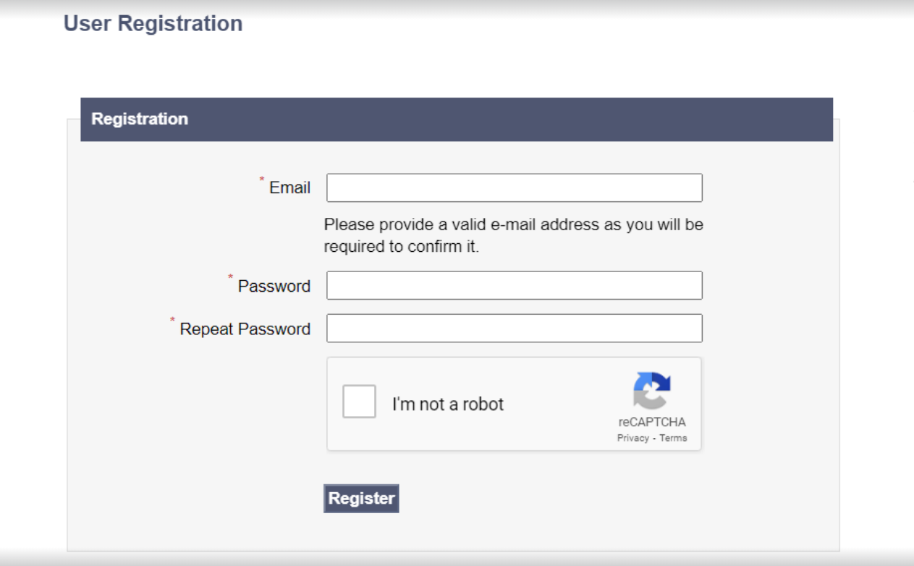This screenshot has height=566, width=914.
Task: Click the Registration panel header bar
Action: click(x=456, y=119)
